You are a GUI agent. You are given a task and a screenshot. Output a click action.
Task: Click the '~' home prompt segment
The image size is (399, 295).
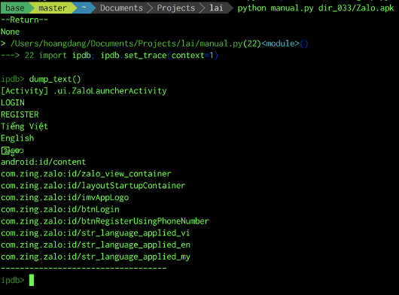click(x=84, y=8)
